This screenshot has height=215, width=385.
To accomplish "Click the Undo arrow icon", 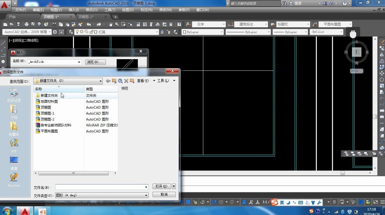I will [x=89, y=24].
